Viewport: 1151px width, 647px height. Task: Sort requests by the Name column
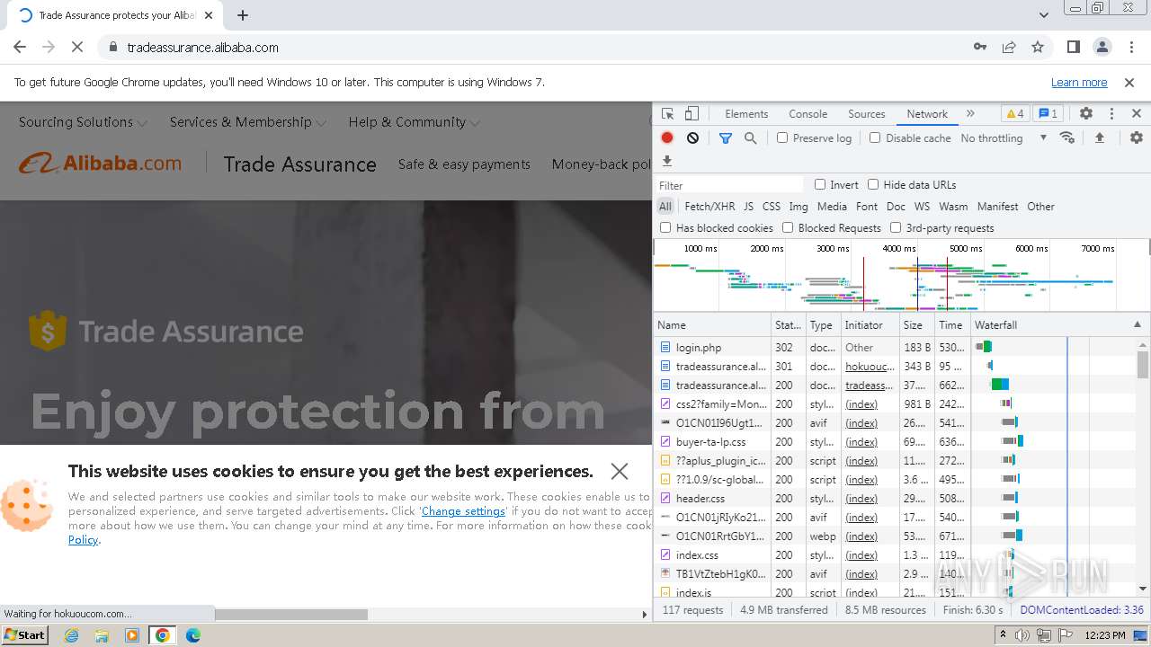712,325
